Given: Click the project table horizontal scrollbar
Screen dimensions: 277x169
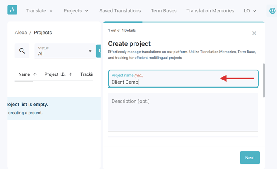Looking at the screenshot, I should tap(24, 81).
